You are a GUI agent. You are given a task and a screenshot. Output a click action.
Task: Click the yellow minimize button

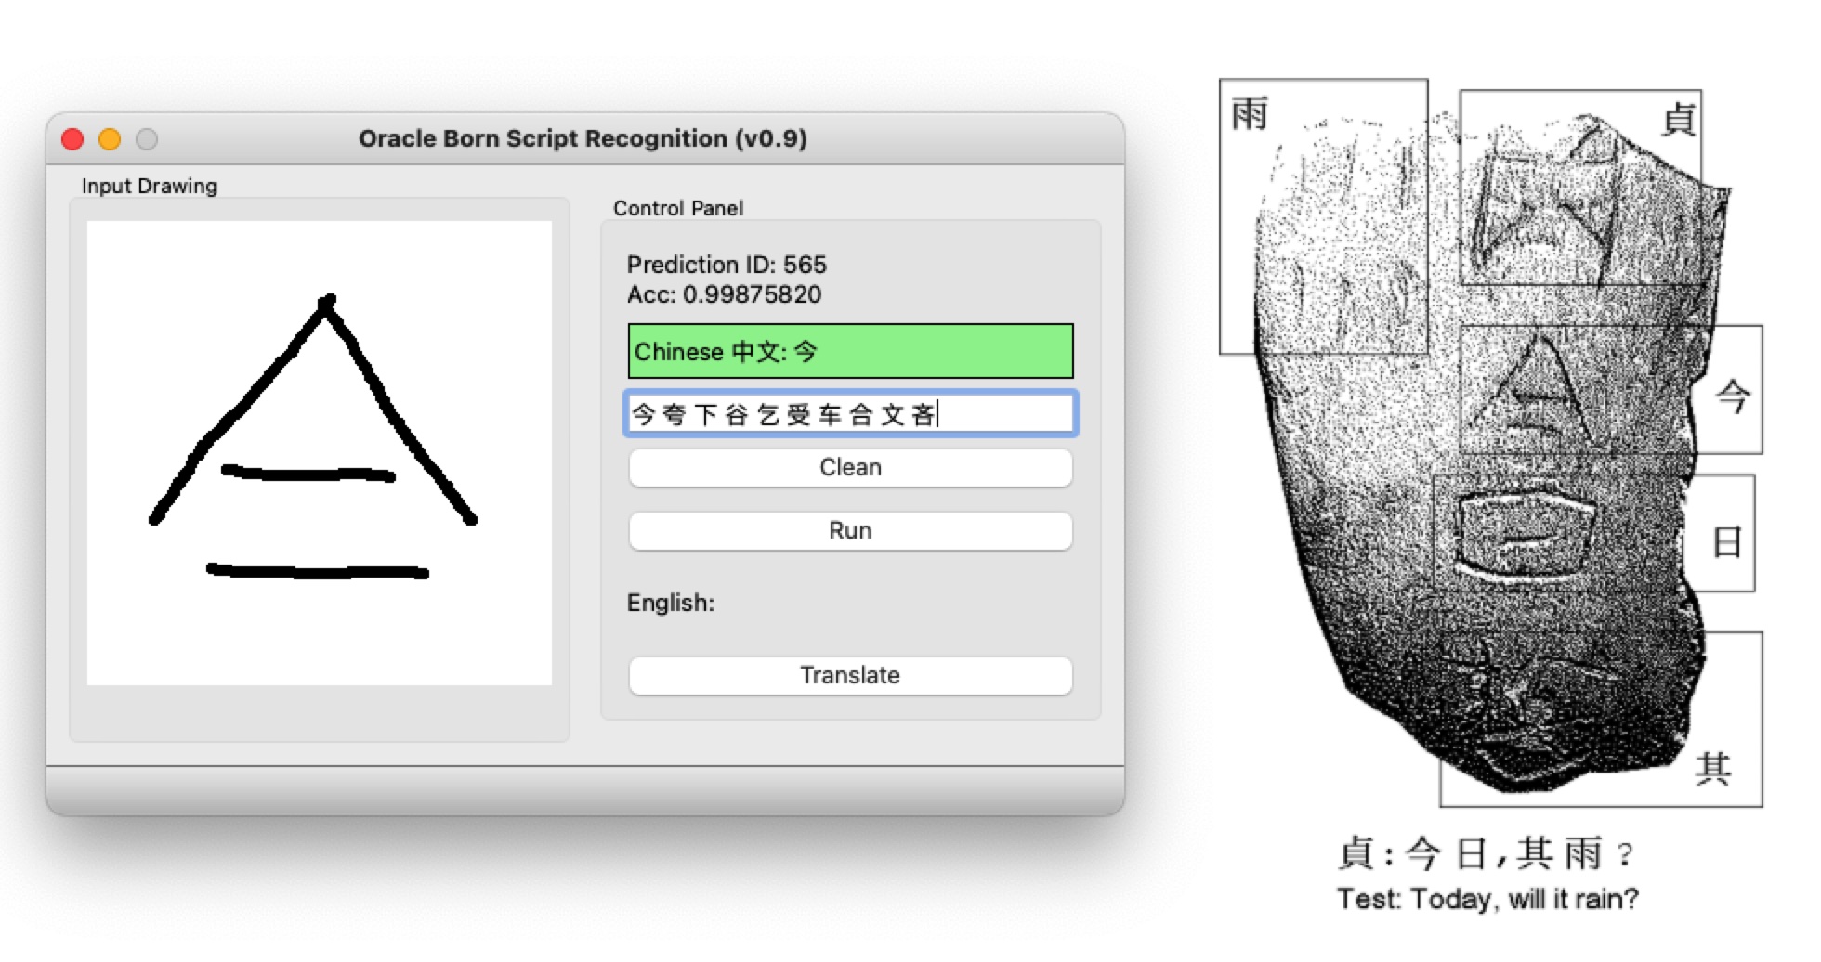110,138
